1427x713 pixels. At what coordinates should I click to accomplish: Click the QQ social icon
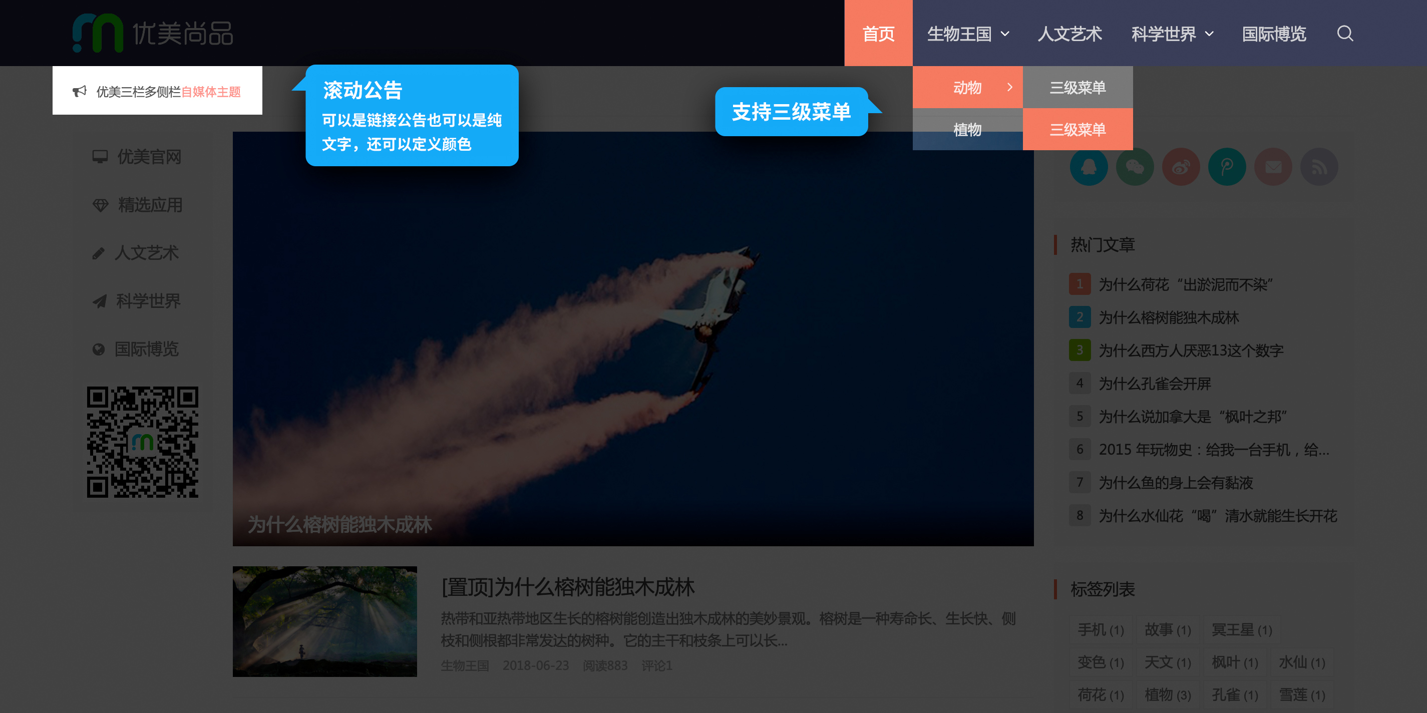(1089, 167)
